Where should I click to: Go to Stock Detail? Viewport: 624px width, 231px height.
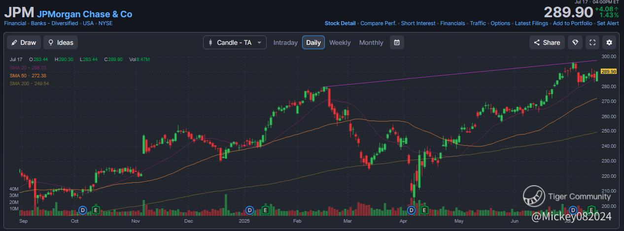[340, 23]
